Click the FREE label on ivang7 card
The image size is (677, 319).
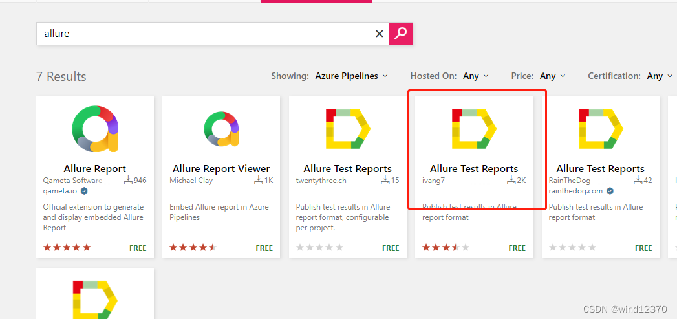coord(517,248)
